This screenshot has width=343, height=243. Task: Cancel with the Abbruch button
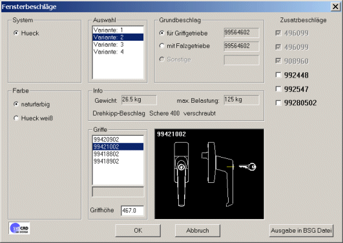point(198,231)
